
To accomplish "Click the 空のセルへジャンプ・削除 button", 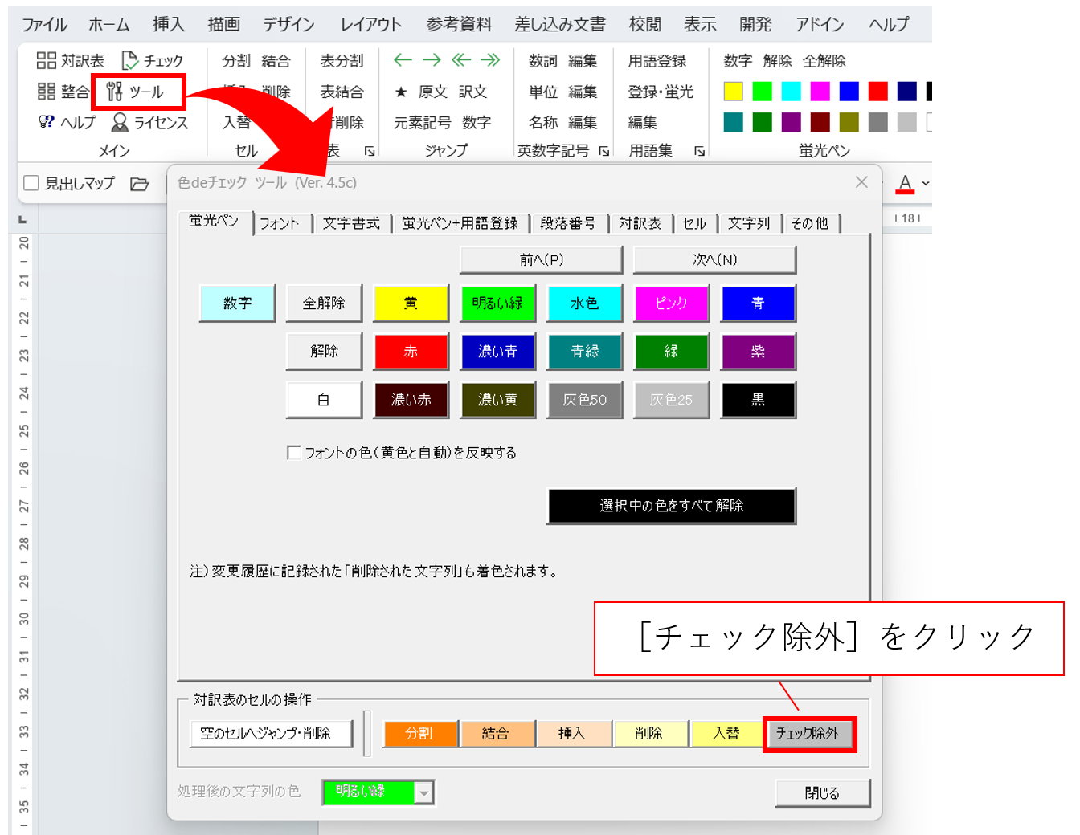I will 271,733.
